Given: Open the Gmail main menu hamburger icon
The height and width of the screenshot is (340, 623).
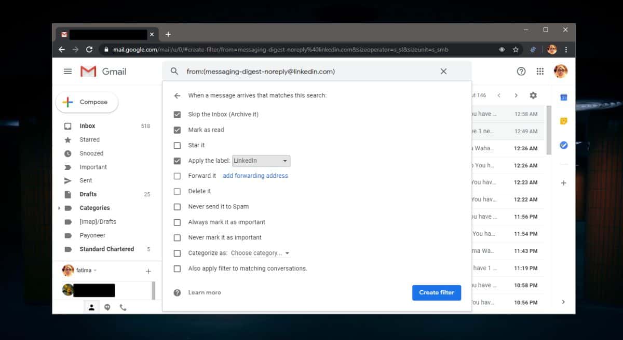Looking at the screenshot, I should [67, 72].
